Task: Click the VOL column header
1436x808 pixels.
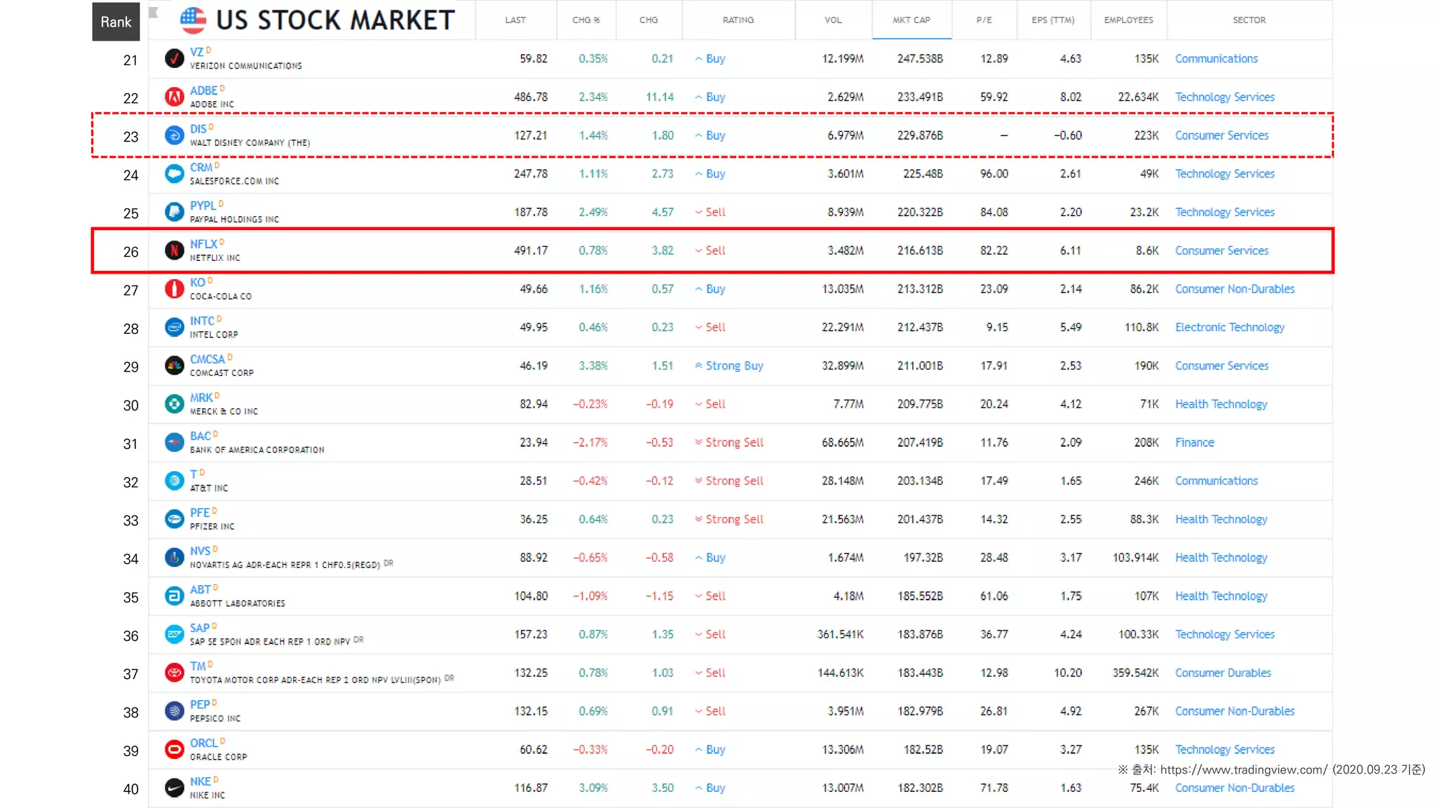Action: pyautogui.click(x=832, y=20)
